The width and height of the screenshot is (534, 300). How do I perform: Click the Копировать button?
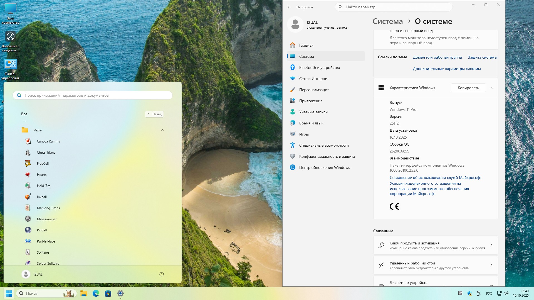468,88
